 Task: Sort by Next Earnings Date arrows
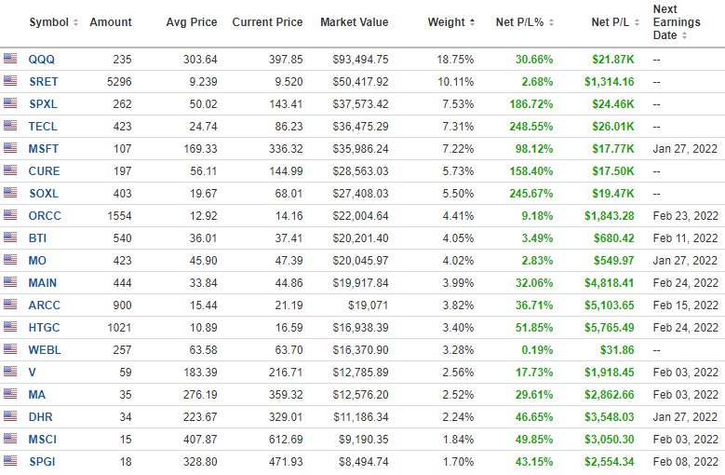684,35
